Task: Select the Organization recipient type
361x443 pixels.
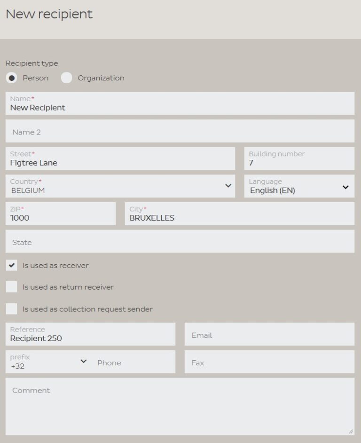Action: [x=67, y=78]
